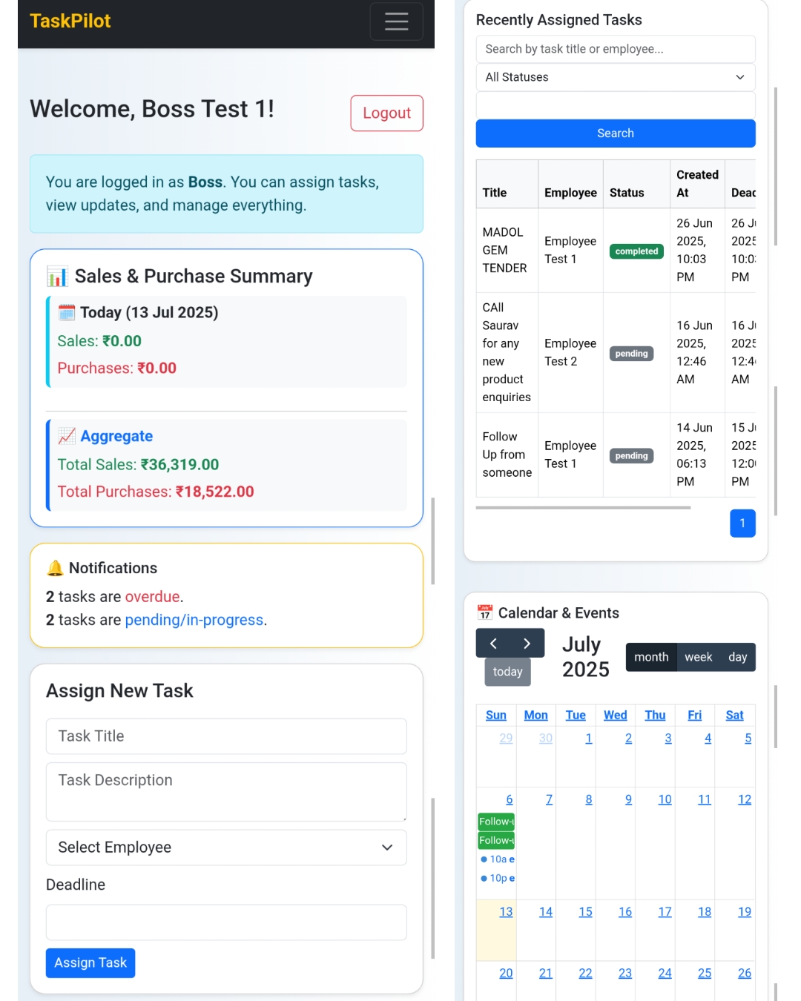Click the calendar icon next to Today
This screenshot has height=1001, width=801.
[x=67, y=312]
